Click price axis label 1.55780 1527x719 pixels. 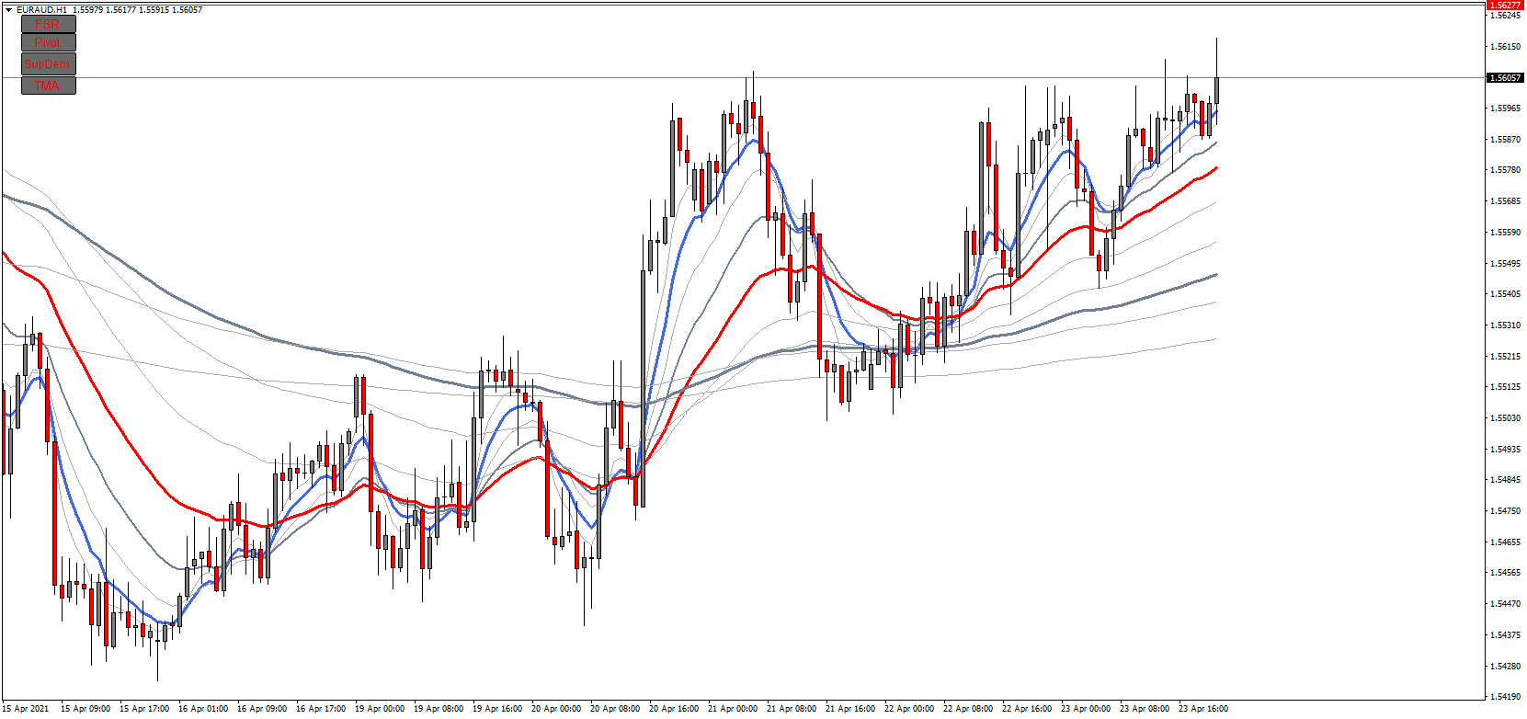1505,170
